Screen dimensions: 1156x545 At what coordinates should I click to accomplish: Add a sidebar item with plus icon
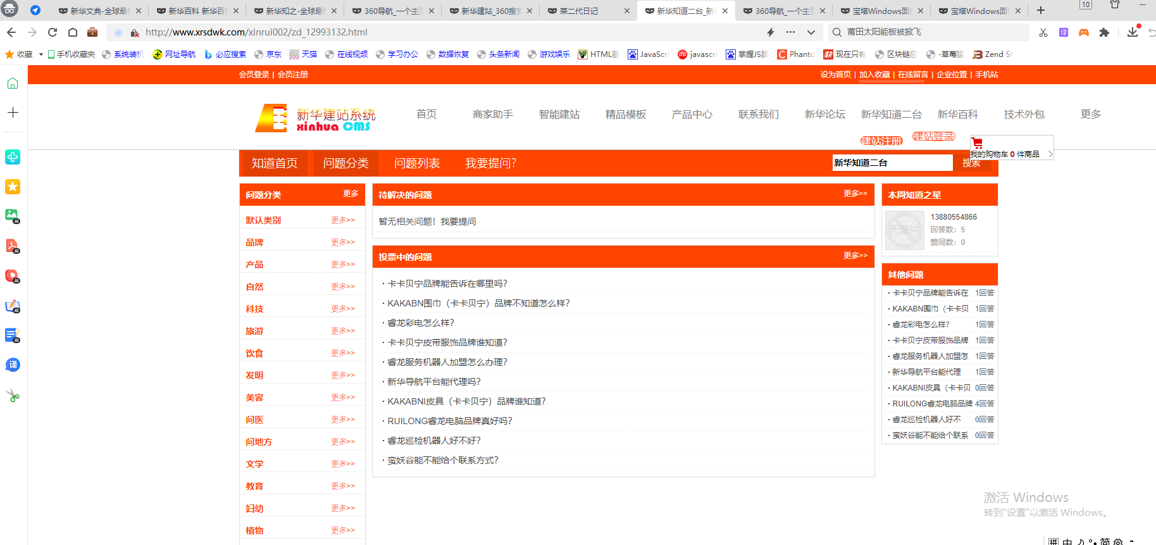(x=13, y=112)
